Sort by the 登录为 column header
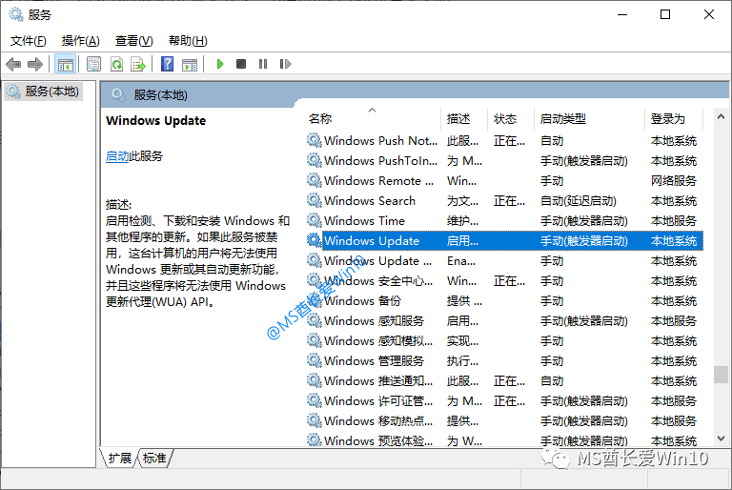Viewport: 732px width, 490px height. (x=674, y=119)
